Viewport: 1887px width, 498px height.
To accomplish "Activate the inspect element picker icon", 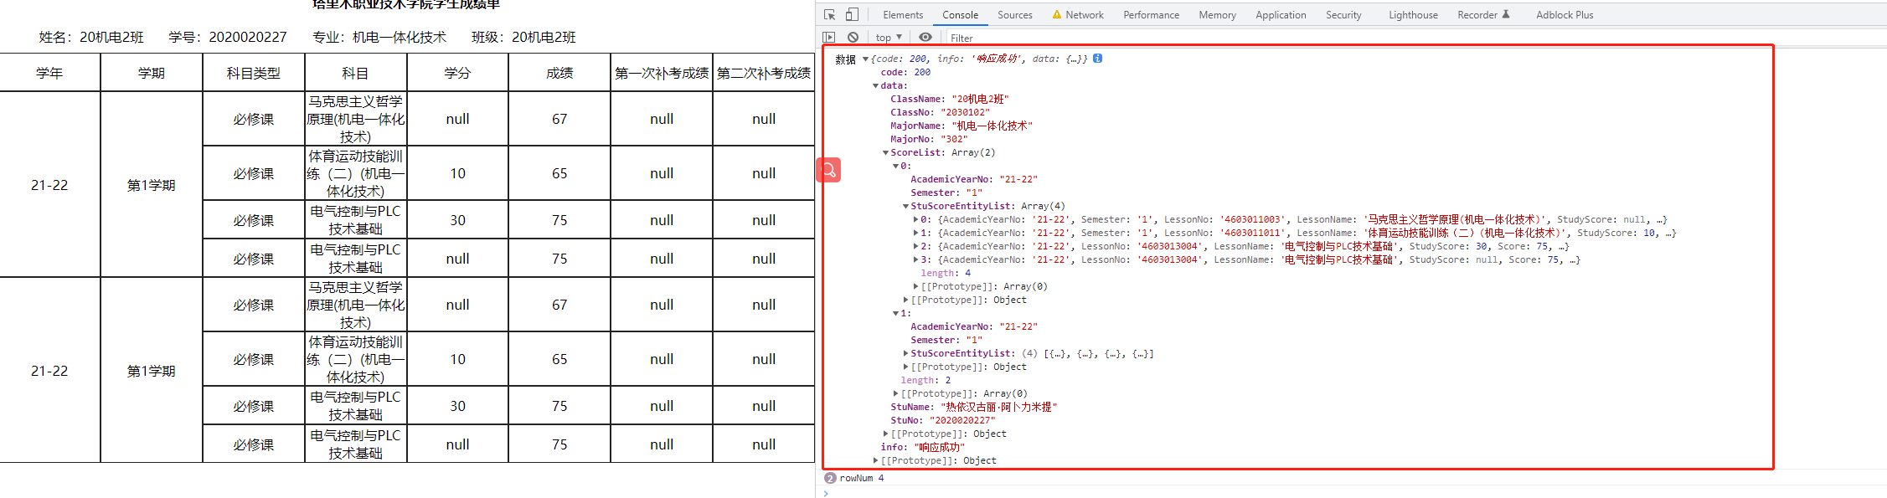I will point(829,15).
